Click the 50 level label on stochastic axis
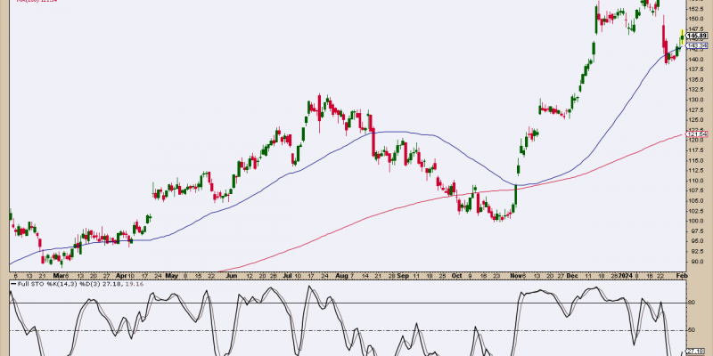This screenshot has width=713, height=356. [692, 330]
